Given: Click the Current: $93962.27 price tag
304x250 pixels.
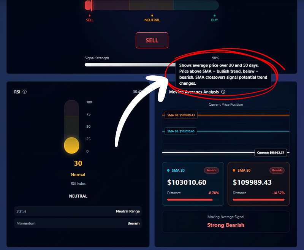Looking at the screenshot, I should pyautogui.click(x=272, y=153).
